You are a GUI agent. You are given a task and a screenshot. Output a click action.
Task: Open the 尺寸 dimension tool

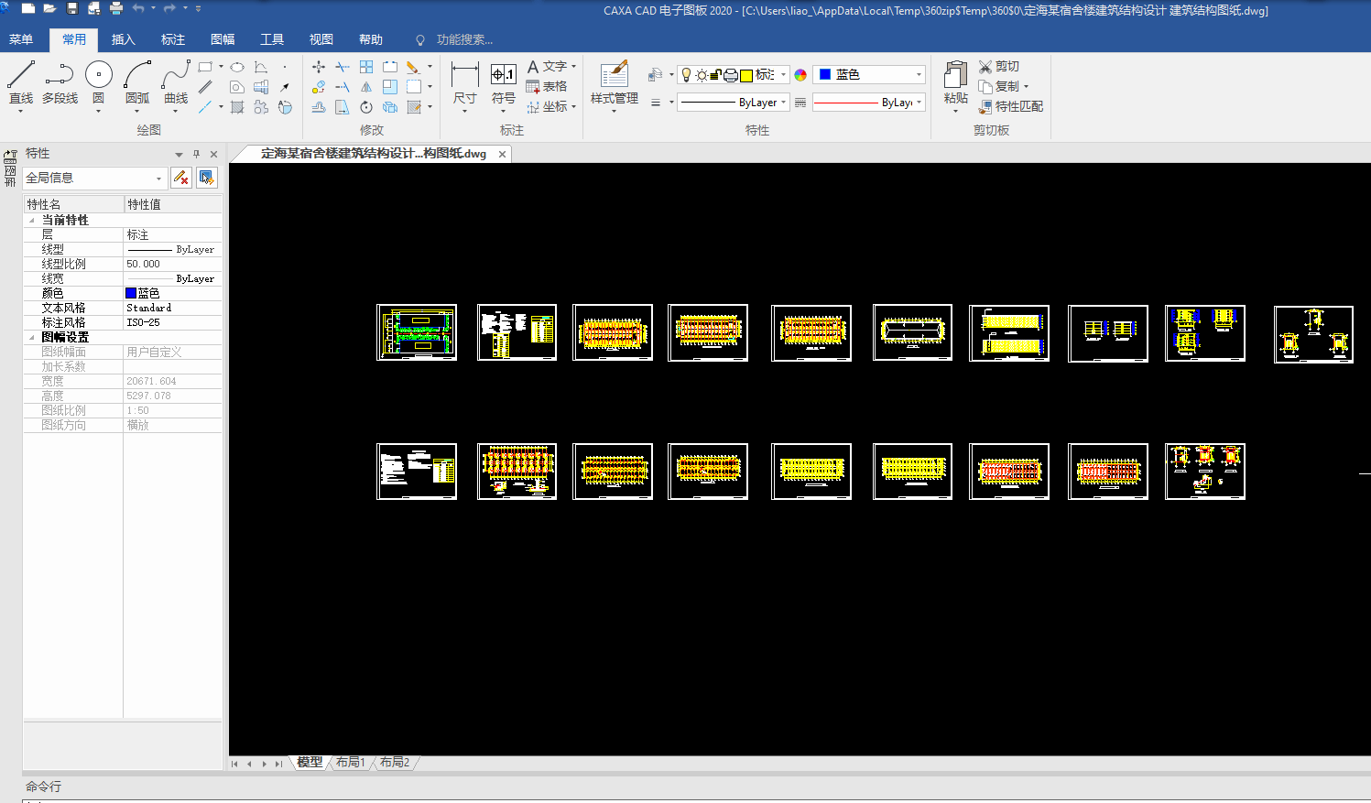click(465, 83)
